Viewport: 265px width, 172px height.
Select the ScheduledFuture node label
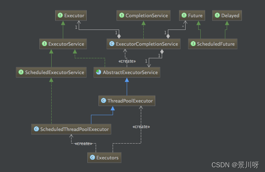click(216, 44)
